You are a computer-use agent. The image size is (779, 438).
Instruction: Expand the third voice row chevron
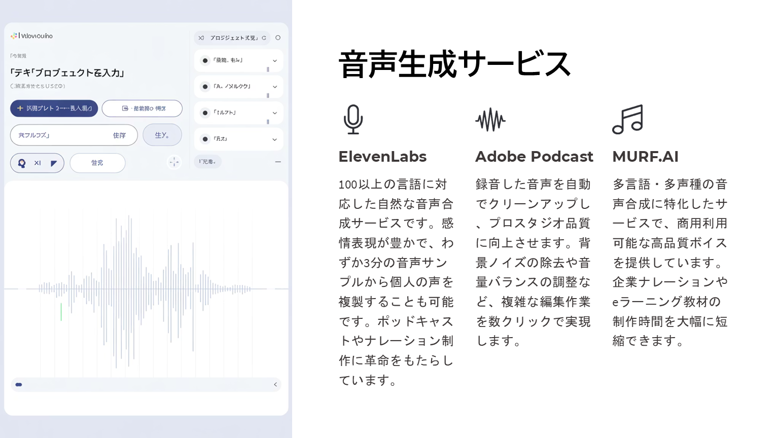[x=275, y=113]
